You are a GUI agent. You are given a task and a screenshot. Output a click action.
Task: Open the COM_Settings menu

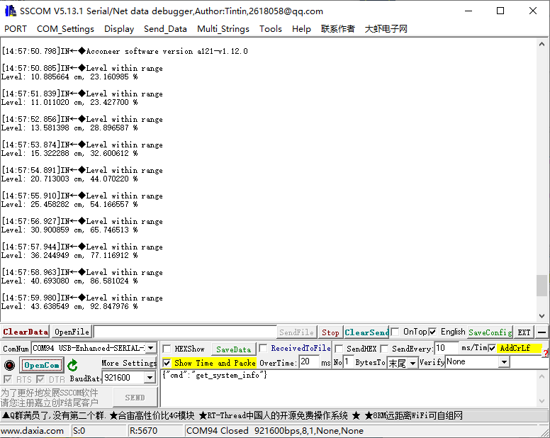click(x=65, y=29)
